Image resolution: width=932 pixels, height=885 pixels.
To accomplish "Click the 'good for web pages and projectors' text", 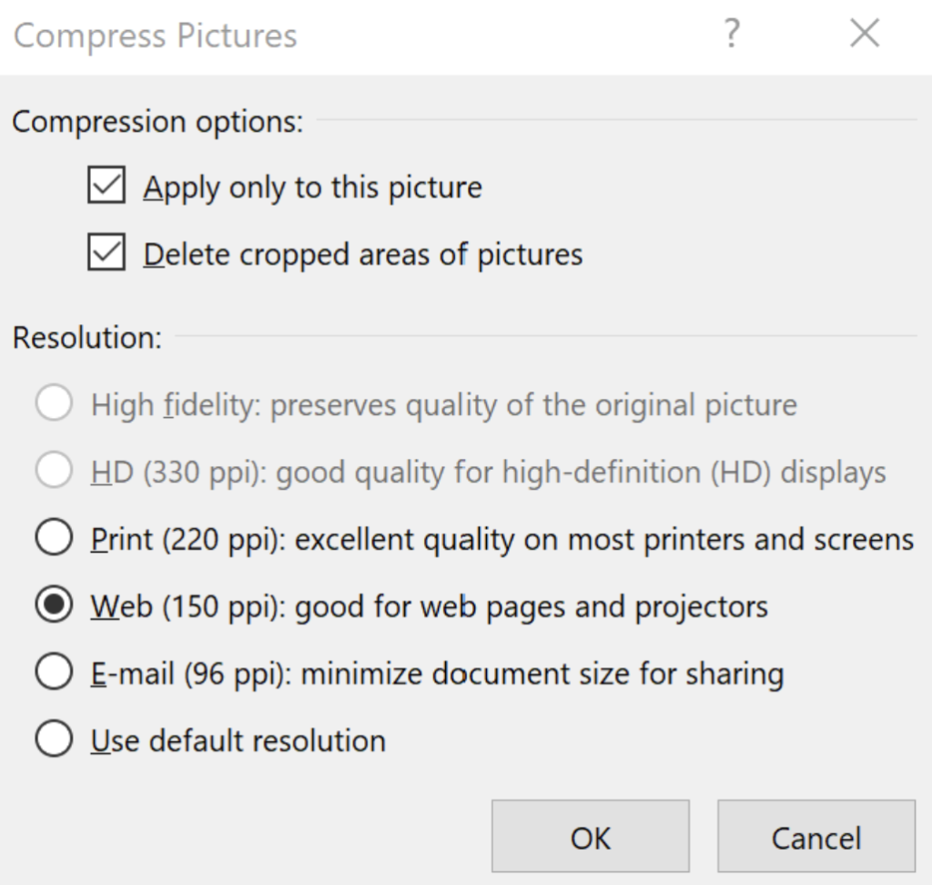I will tap(532, 608).
